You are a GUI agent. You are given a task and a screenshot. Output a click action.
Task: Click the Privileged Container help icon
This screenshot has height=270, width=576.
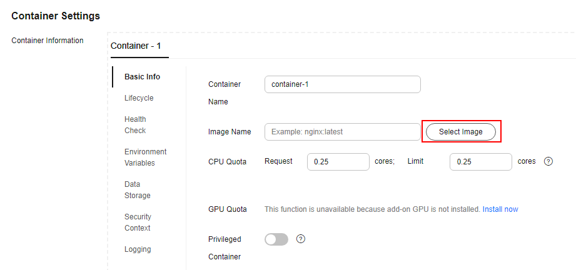pos(300,239)
